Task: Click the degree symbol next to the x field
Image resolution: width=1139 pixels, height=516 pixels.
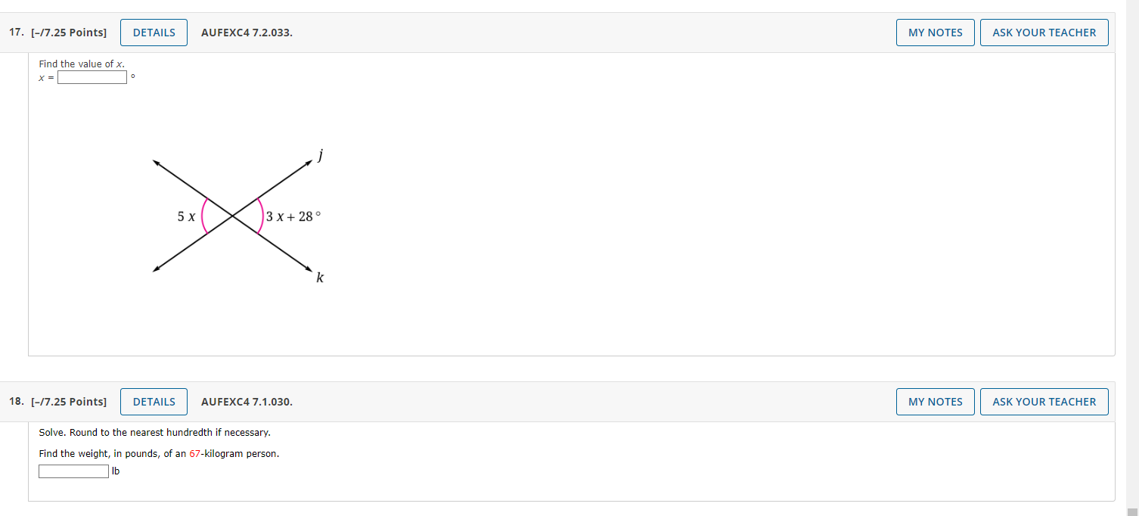Action: point(132,75)
